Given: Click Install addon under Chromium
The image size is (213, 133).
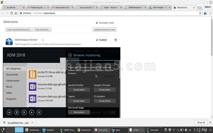Looking at the screenshot, I should tap(105, 101).
